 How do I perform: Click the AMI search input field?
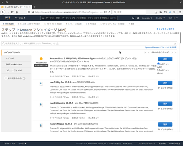coord(89,43)
